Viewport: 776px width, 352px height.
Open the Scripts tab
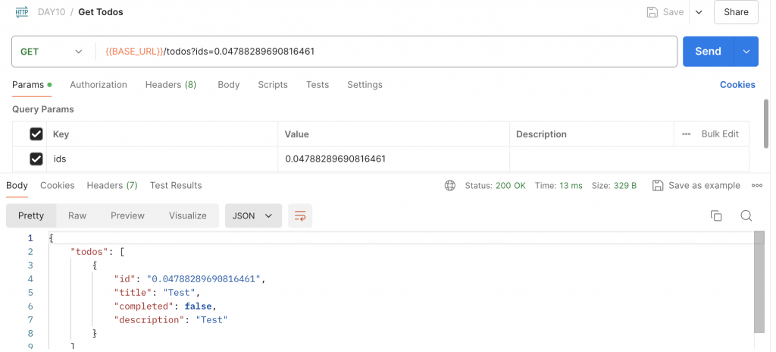tap(273, 85)
